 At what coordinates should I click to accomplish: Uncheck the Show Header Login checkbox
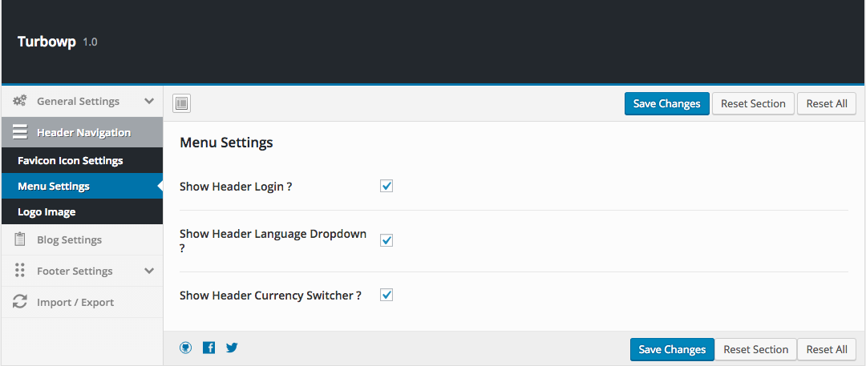click(x=386, y=187)
